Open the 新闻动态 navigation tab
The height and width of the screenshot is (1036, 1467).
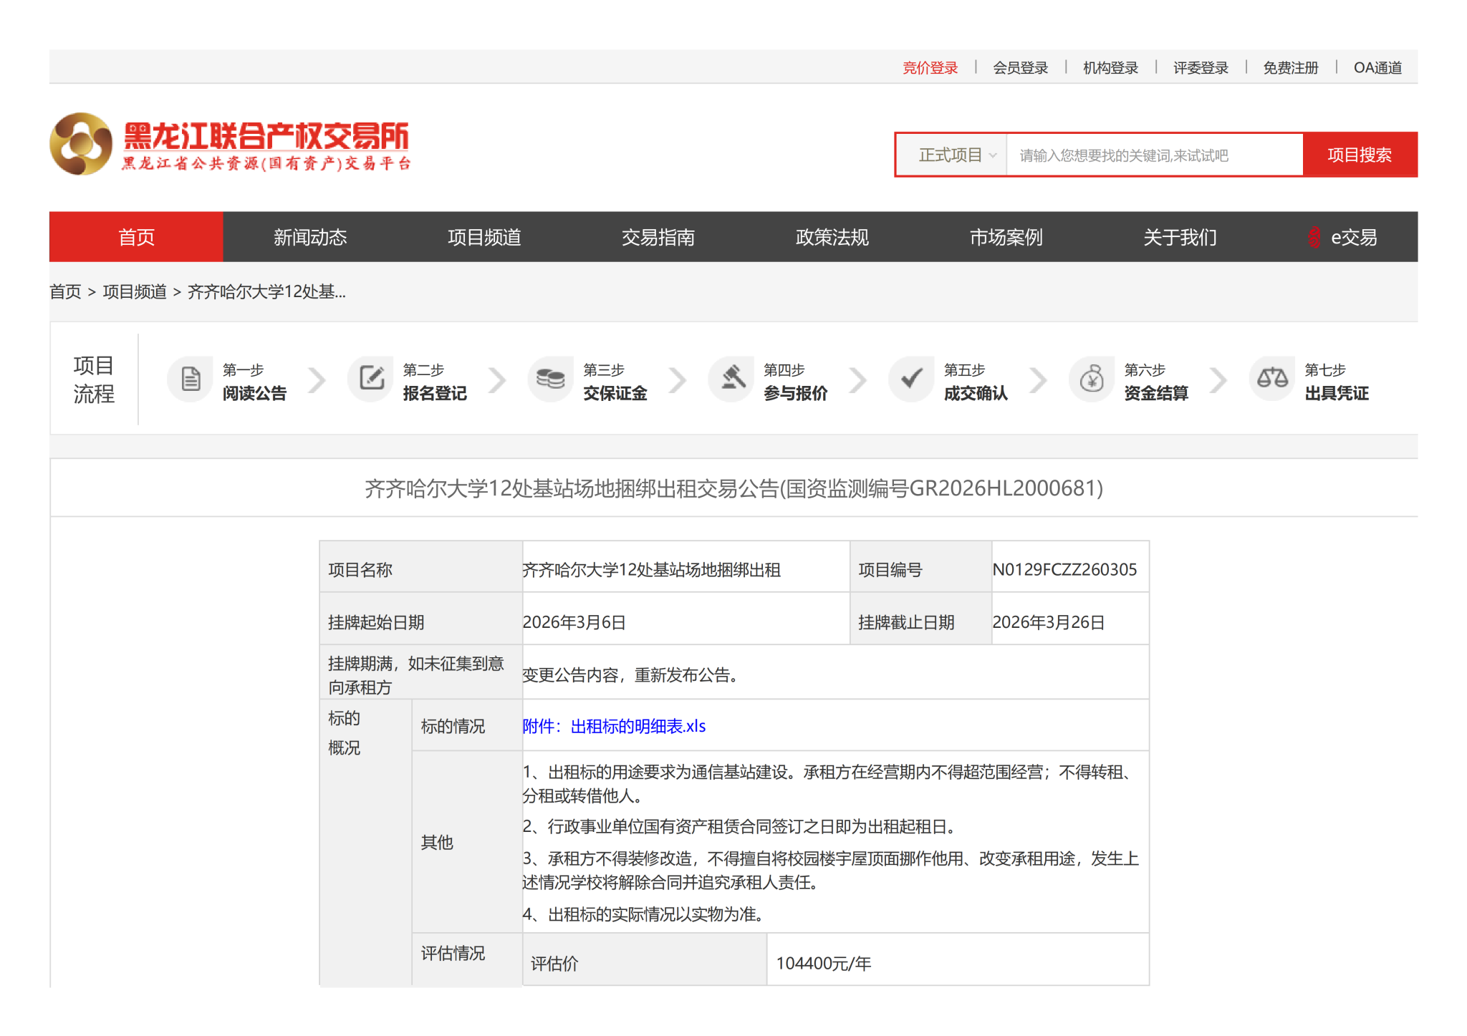(x=310, y=238)
